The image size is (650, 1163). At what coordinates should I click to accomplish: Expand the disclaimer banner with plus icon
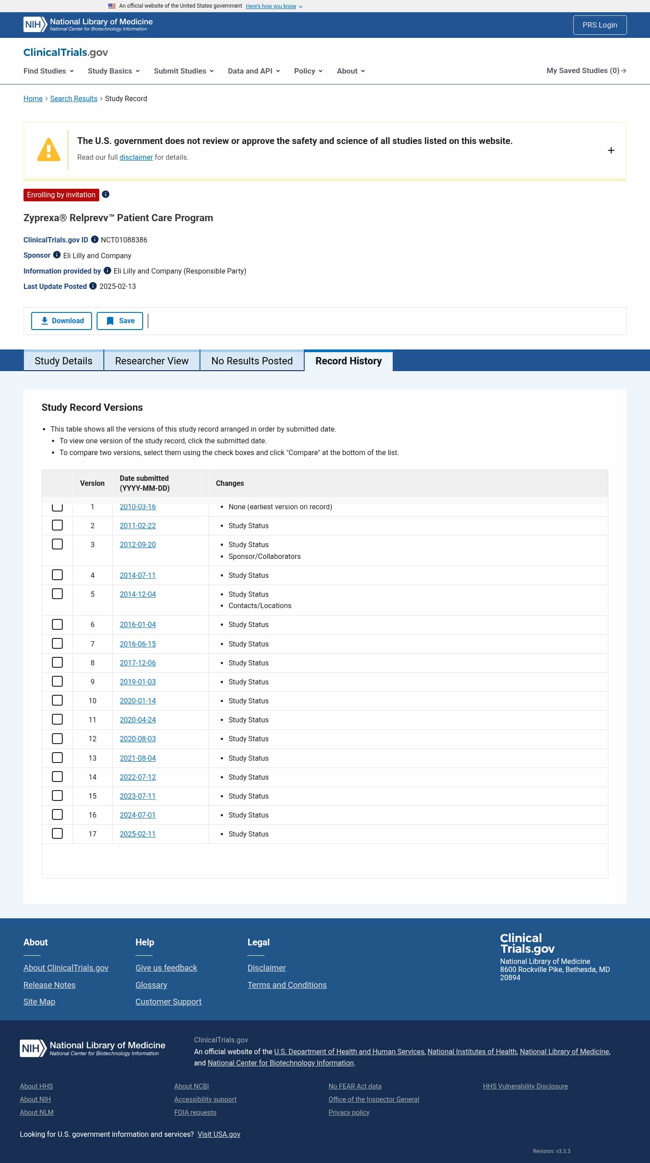pyautogui.click(x=611, y=150)
